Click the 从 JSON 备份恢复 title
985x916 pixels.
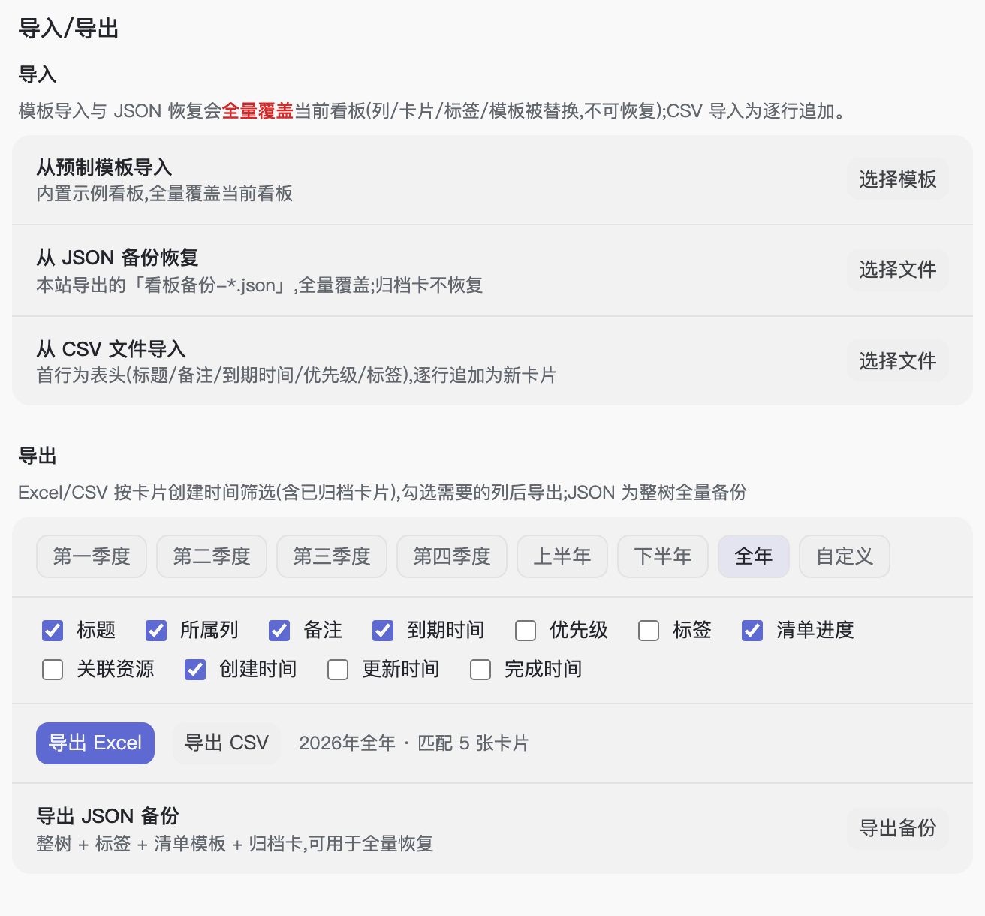[117, 258]
